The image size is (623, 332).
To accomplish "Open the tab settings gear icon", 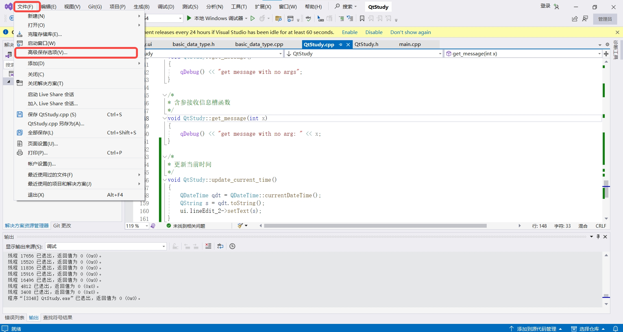I will [x=607, y=44].
